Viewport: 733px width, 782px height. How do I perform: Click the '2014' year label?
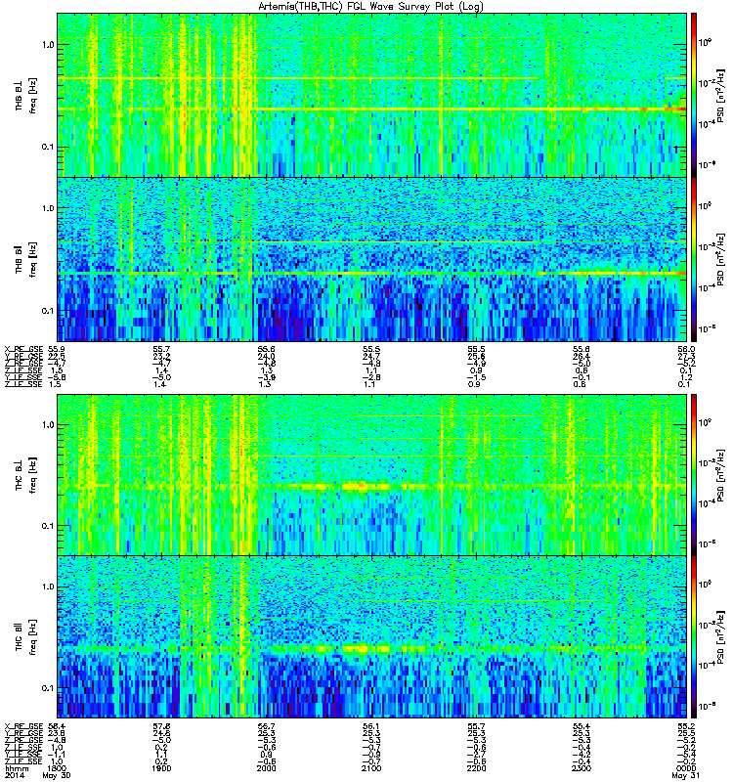coord(13,775)
